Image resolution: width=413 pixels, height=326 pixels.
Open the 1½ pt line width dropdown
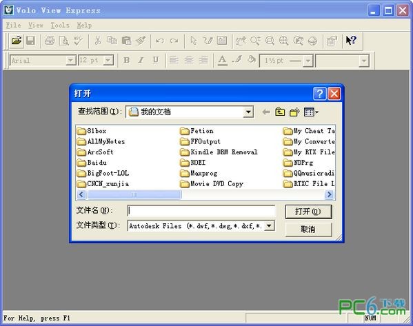click(308, 61)
